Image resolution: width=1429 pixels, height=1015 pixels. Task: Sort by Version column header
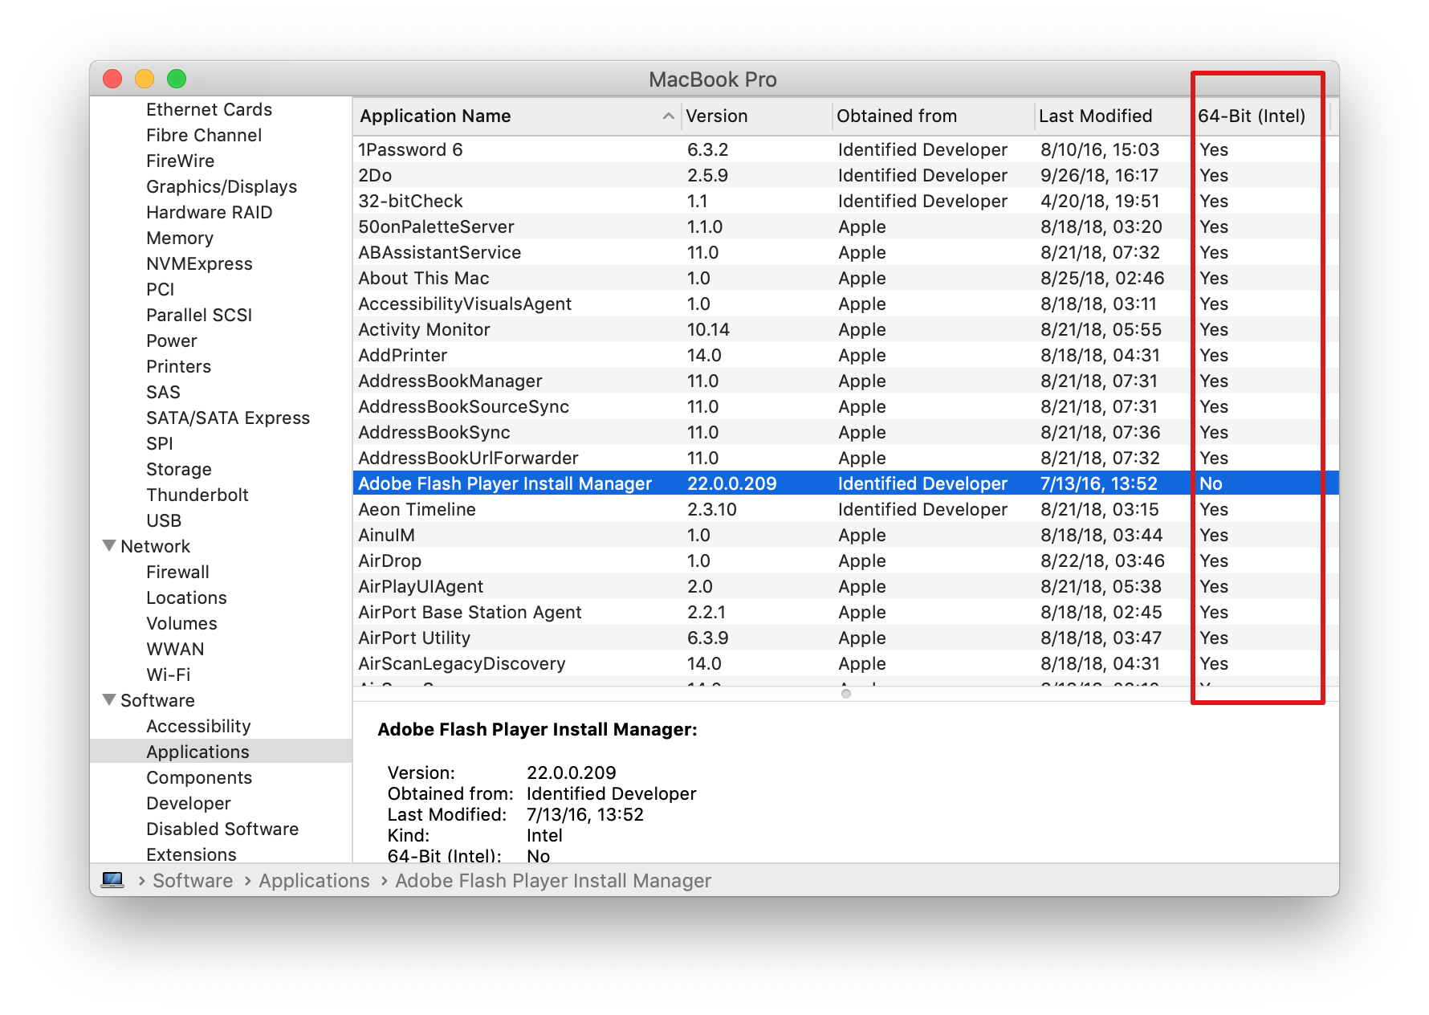[x=756, y=116]
